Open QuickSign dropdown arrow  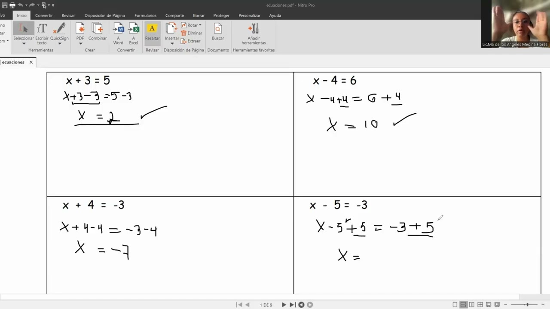coord(59,43)
